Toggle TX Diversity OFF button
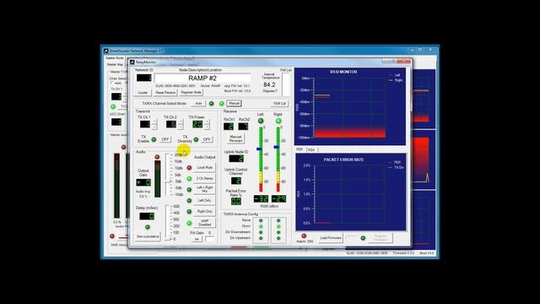This screenshot has width=540, height=304. (x=207, y=139)
